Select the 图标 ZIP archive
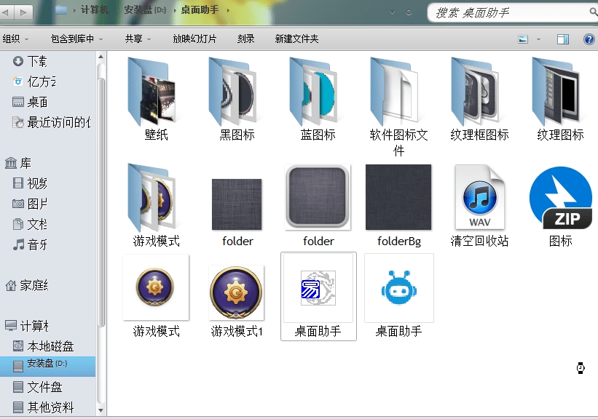 pos(561,198)
